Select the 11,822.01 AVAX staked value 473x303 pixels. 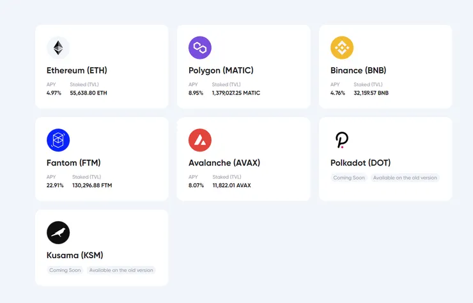231,185
